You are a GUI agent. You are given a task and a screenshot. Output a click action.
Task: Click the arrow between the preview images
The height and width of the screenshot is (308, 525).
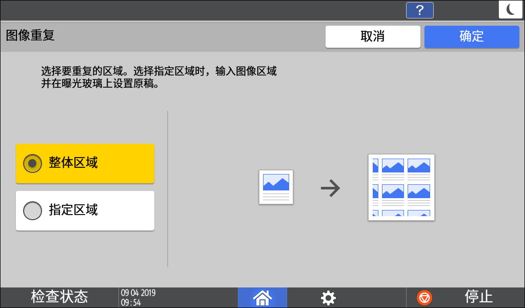pos(331,187)
